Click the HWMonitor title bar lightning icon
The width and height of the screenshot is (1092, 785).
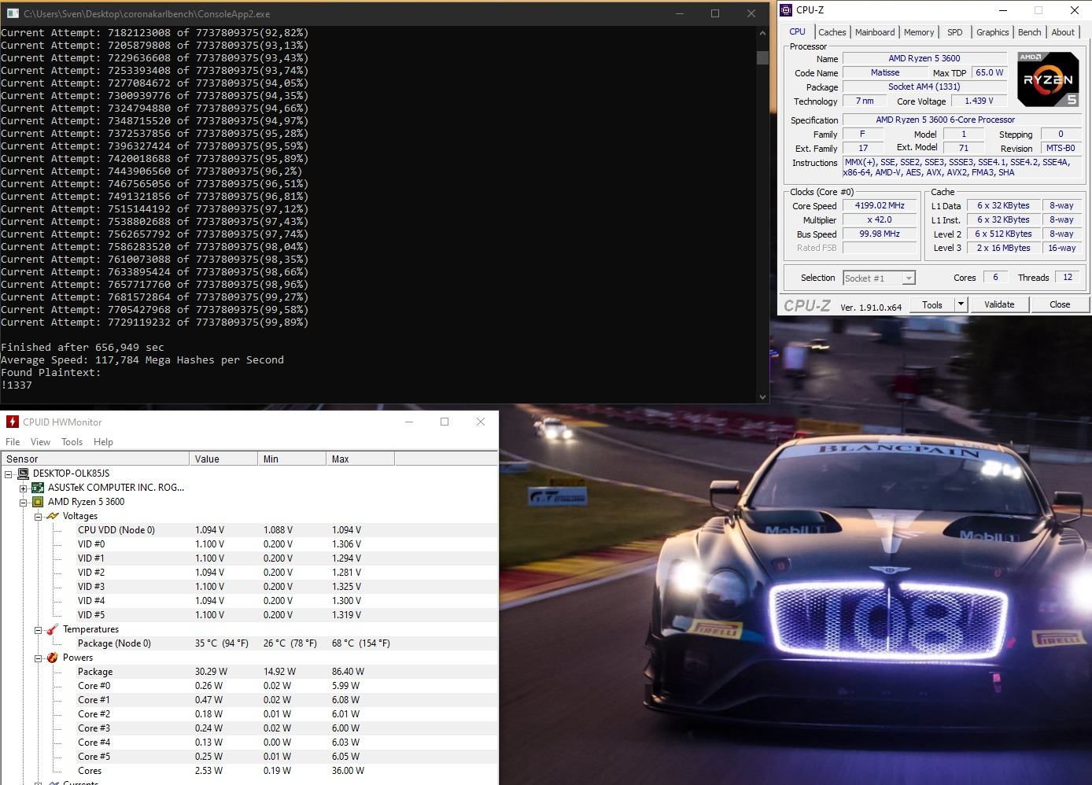coord(12,422)
